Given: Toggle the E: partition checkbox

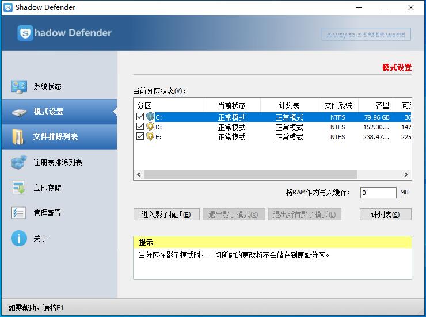Looking at the screenshot, I should pos(140,137).
